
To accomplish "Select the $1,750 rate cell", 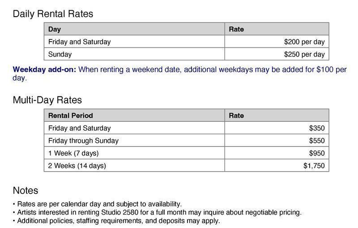I will point(314,166).
